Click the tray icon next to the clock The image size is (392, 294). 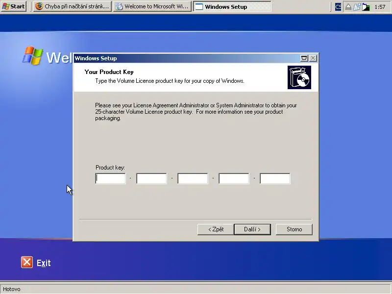(x=366, y=7)
